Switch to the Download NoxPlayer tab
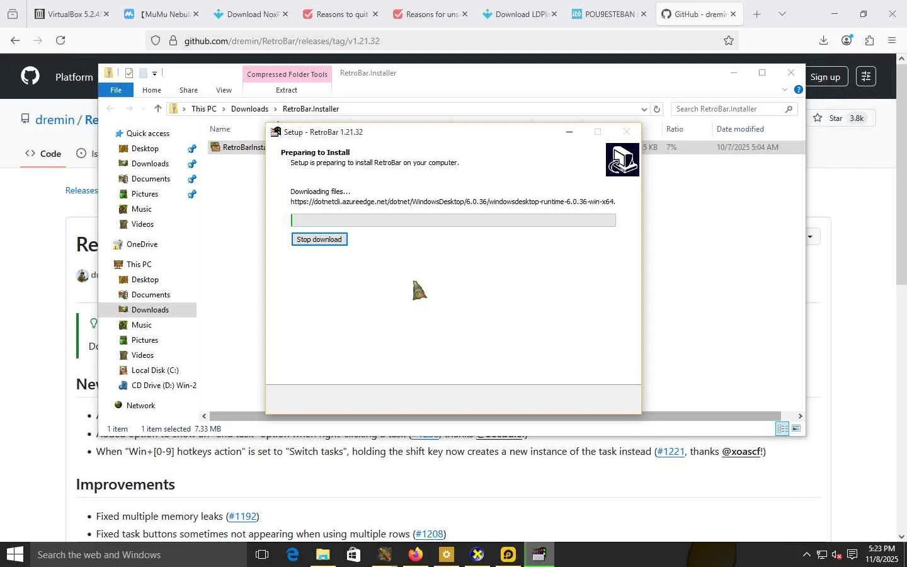Viewport: 907px width, 567px height. pyautogui.click(x=251, y=14)
